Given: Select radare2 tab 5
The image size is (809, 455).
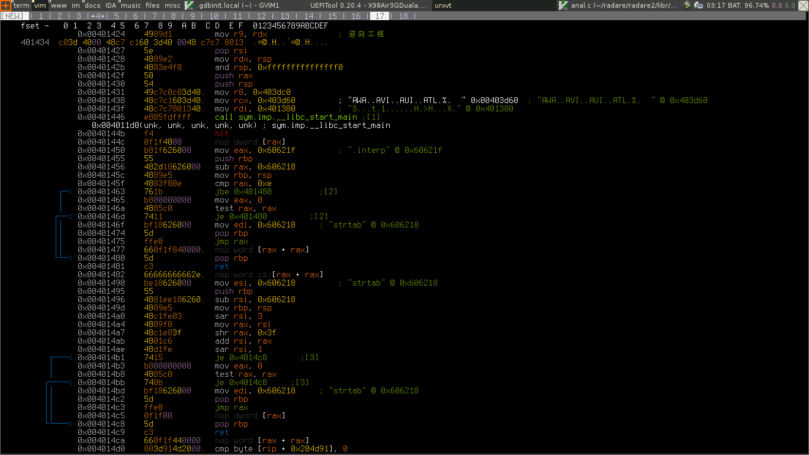Looking at the screenshot, I should [117, 16].
